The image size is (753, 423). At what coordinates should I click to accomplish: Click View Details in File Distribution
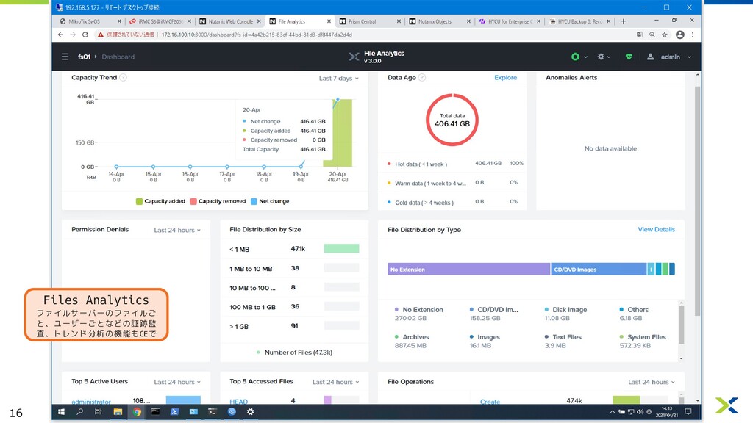click(x=656, y=230)
